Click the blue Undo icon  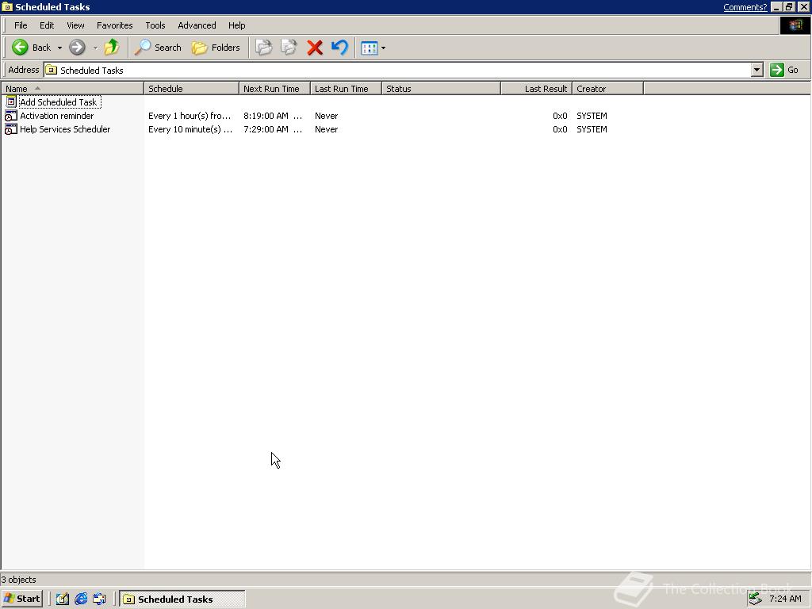[339, 48]
